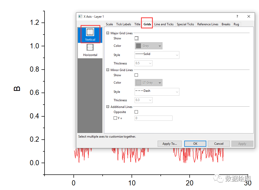Confirm with the OK button

195,144
